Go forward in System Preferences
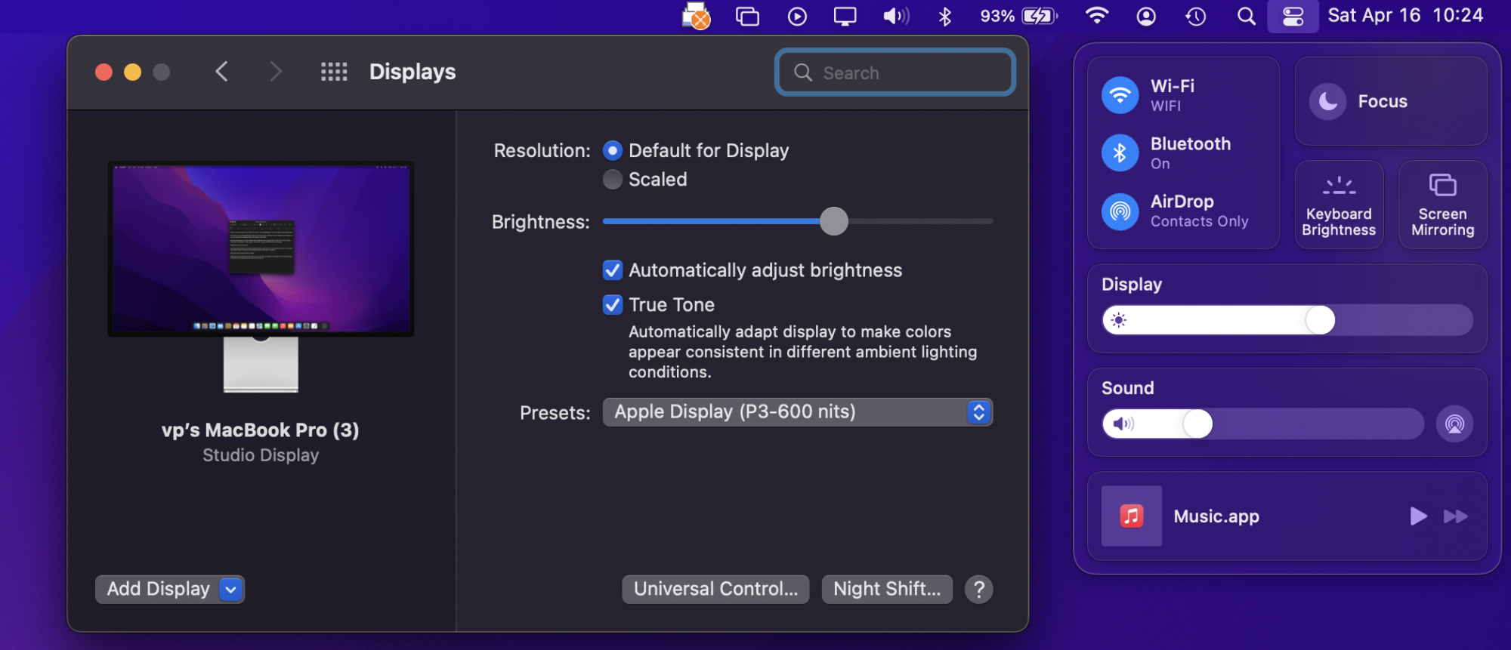 click(x=276, y=72)
